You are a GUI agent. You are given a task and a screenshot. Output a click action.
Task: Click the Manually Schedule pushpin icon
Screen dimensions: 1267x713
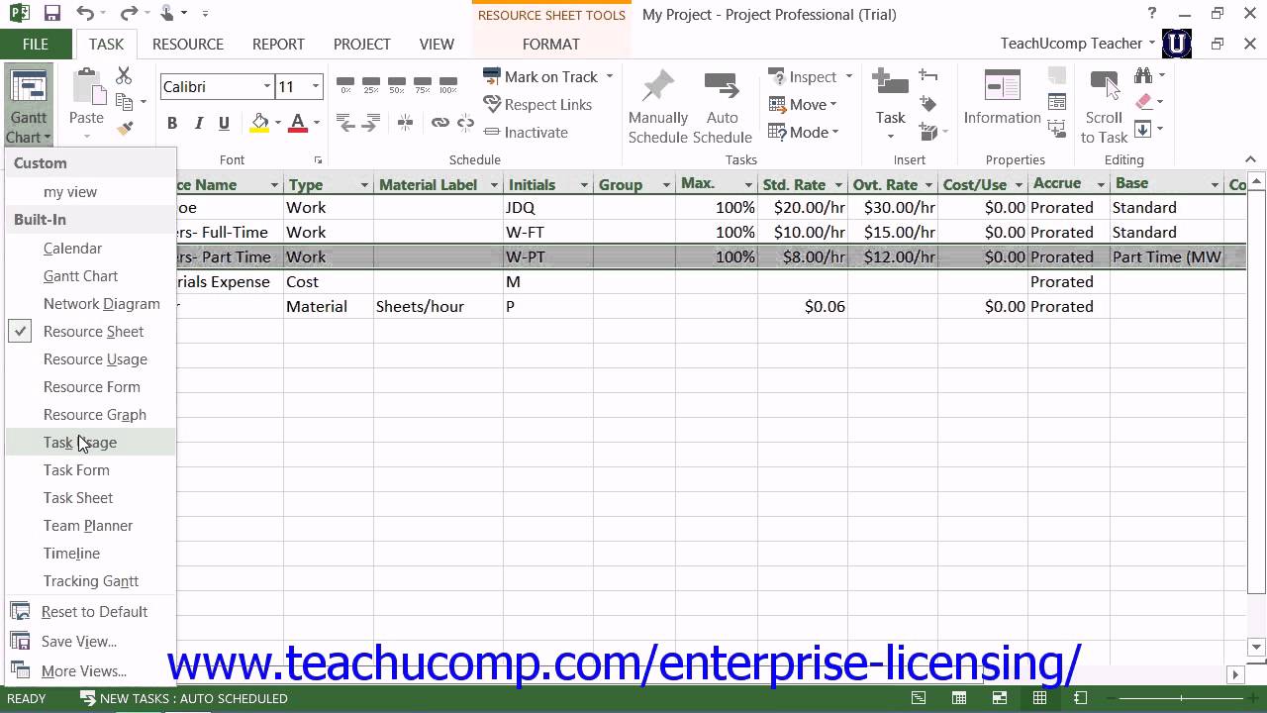click(658, 87)
